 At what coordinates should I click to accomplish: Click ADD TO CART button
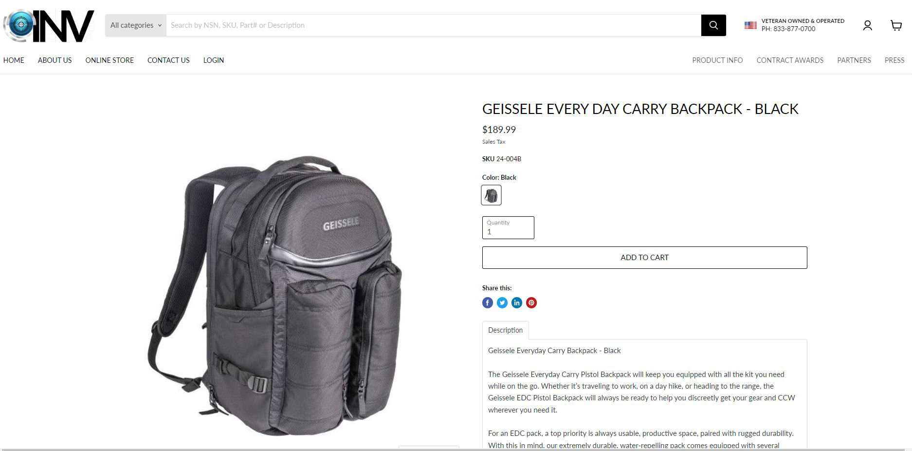coord(644,258)
